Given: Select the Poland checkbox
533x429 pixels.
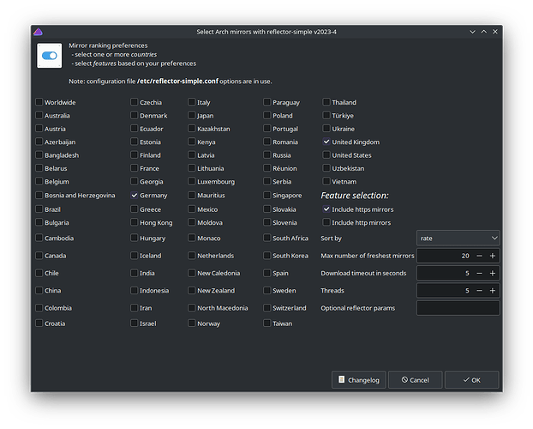Looking at the screenshot, I should (267, 116).
